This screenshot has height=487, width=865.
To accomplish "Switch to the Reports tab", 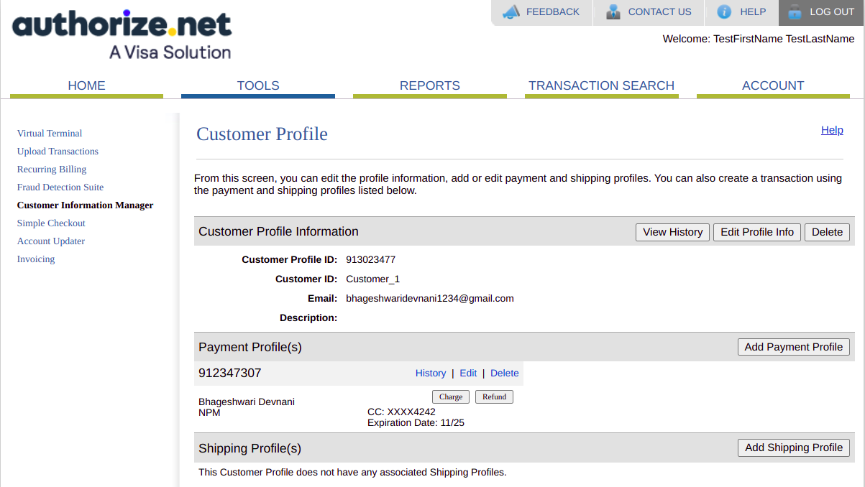I will [x=430, y=85].
